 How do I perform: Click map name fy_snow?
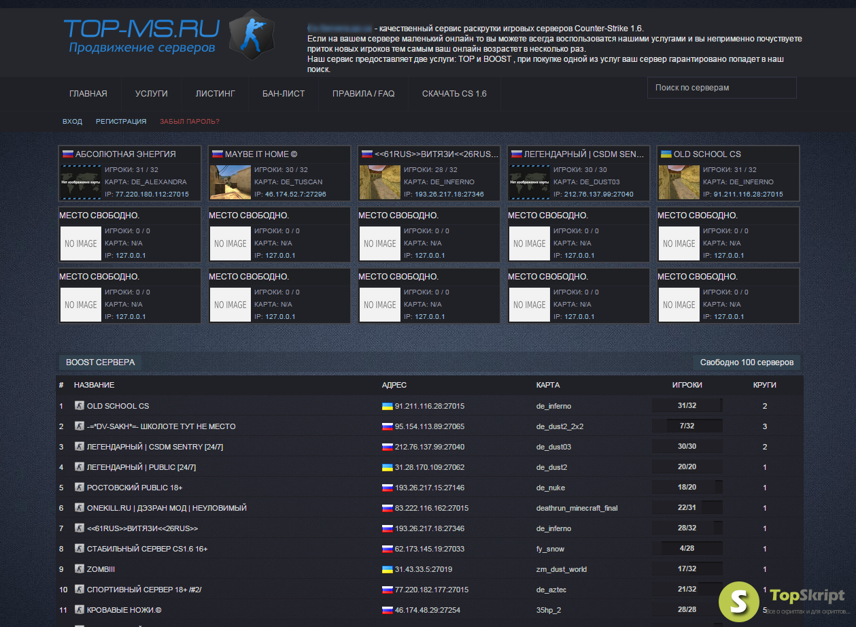click(551, 549)
